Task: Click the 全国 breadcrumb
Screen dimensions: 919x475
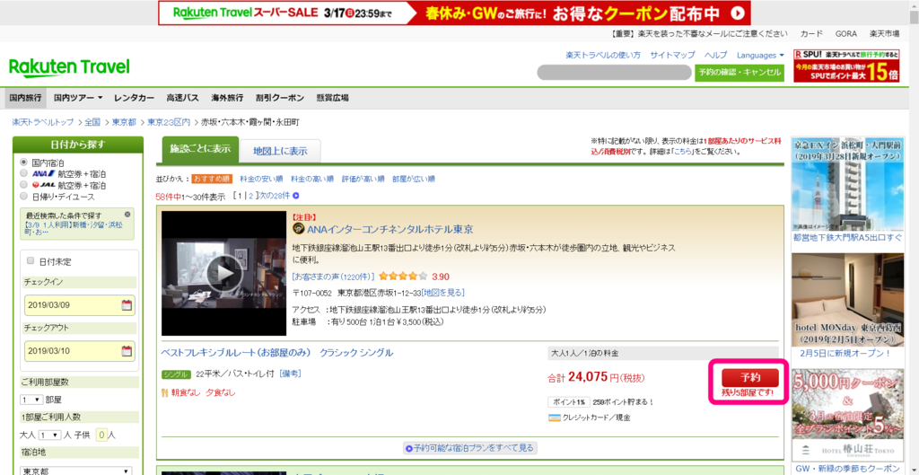Action: tap(92, 122)
